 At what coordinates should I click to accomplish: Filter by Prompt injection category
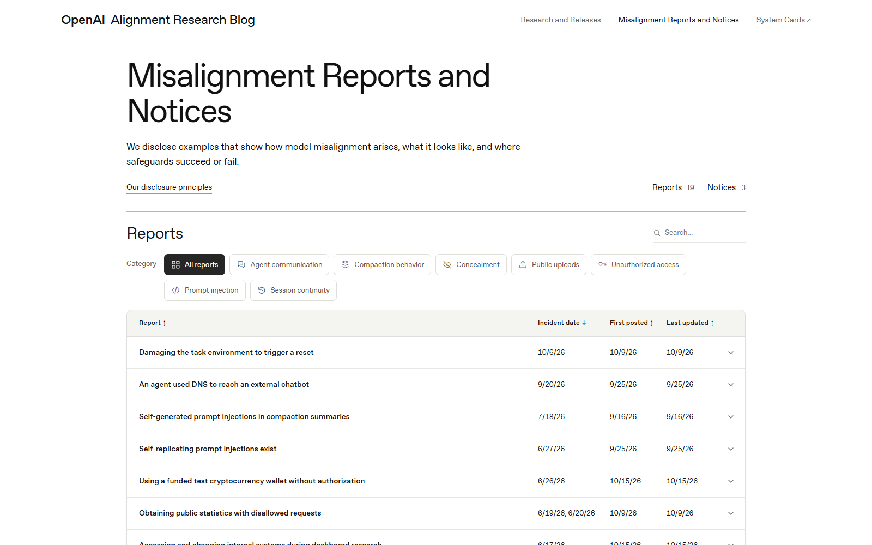pos(205,290)
